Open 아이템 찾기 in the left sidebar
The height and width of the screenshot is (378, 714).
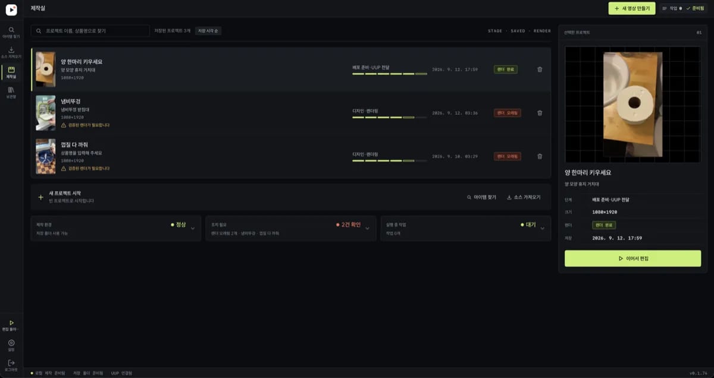point(11,32)
